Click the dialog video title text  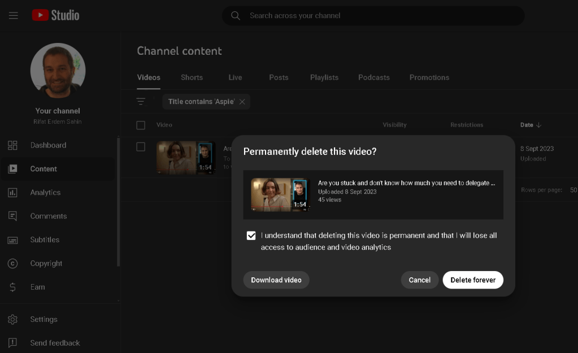click(x=407, y=183)
